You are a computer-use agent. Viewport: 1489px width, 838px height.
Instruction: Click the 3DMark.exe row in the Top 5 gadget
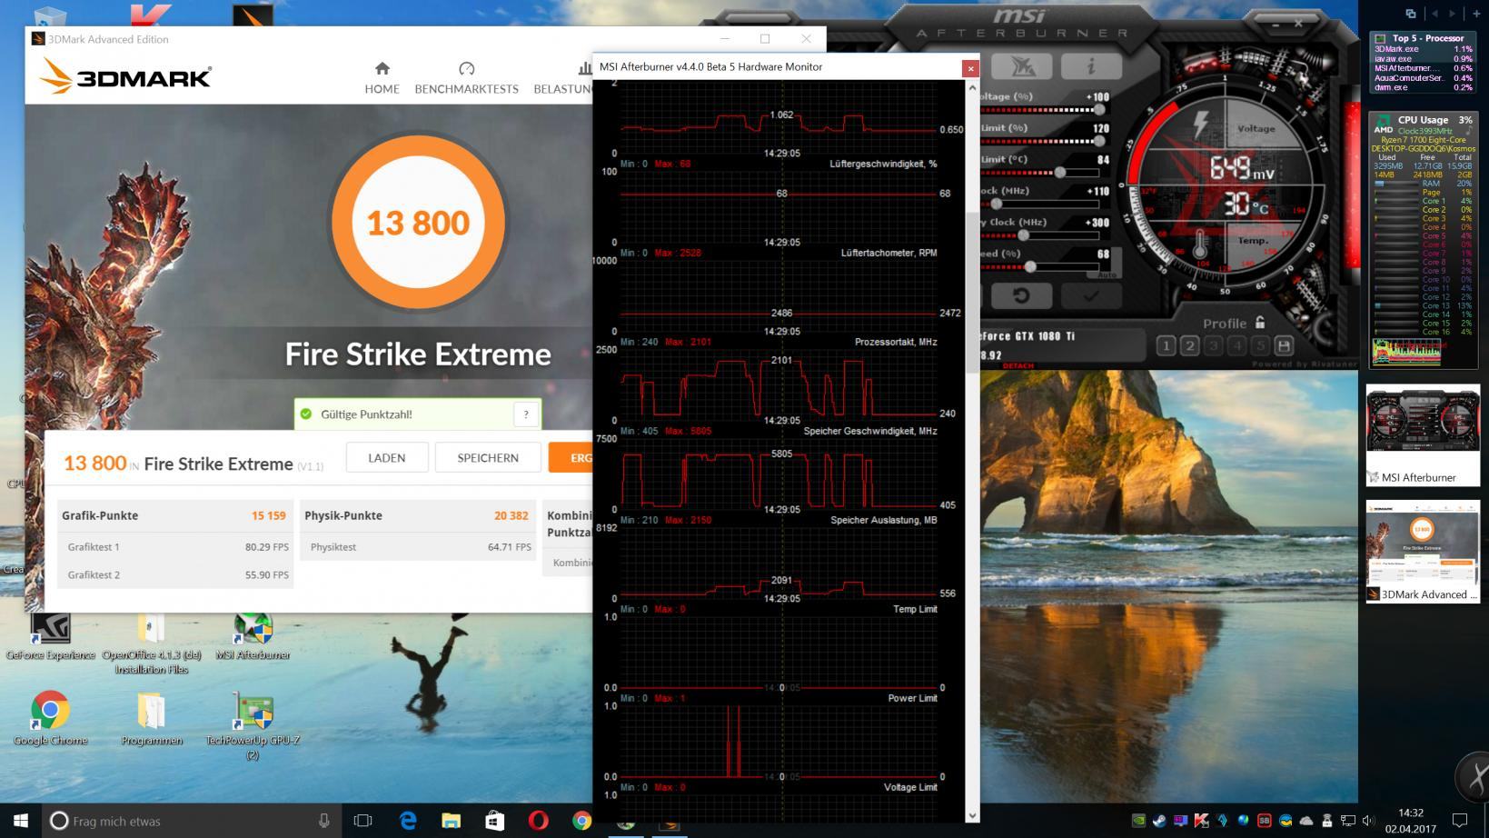pos(1423,49)
